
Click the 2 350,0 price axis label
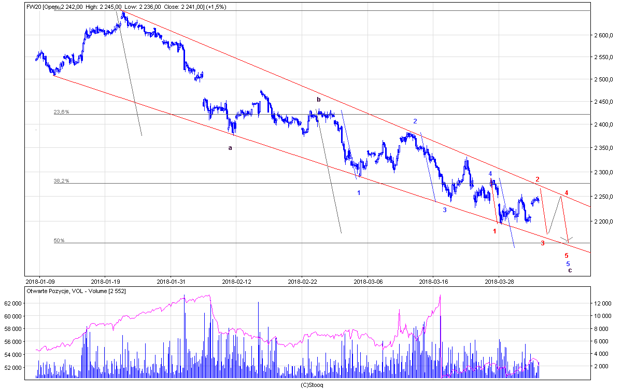click(605, 148)
